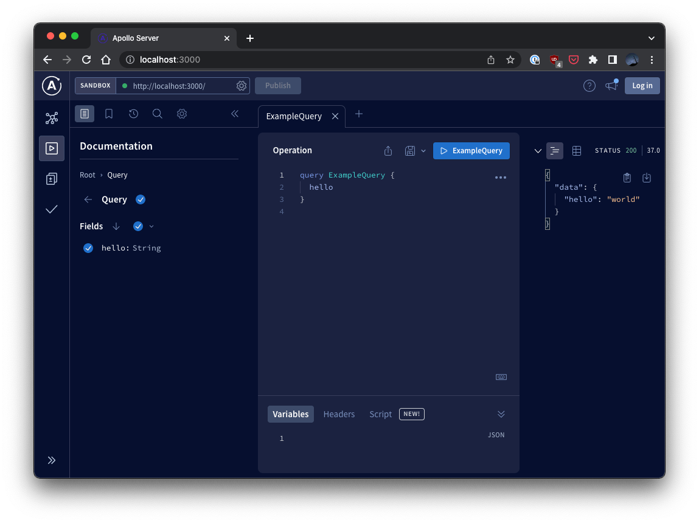This screenshot has height=523, width=699.
Task: Uncheck the hello field checkbox
Action: coord(88,248)
